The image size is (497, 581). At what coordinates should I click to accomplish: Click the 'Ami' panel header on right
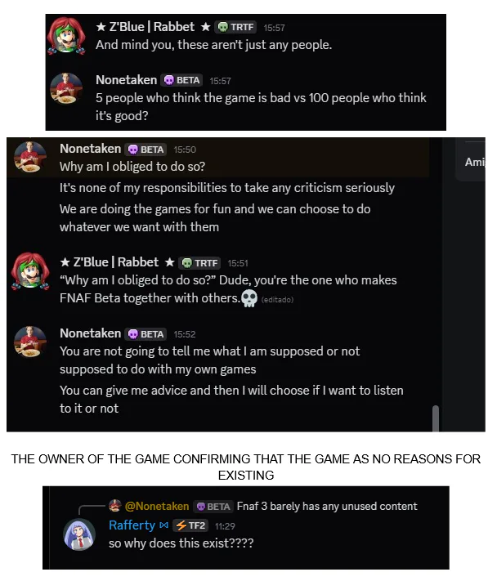[475, 162]
